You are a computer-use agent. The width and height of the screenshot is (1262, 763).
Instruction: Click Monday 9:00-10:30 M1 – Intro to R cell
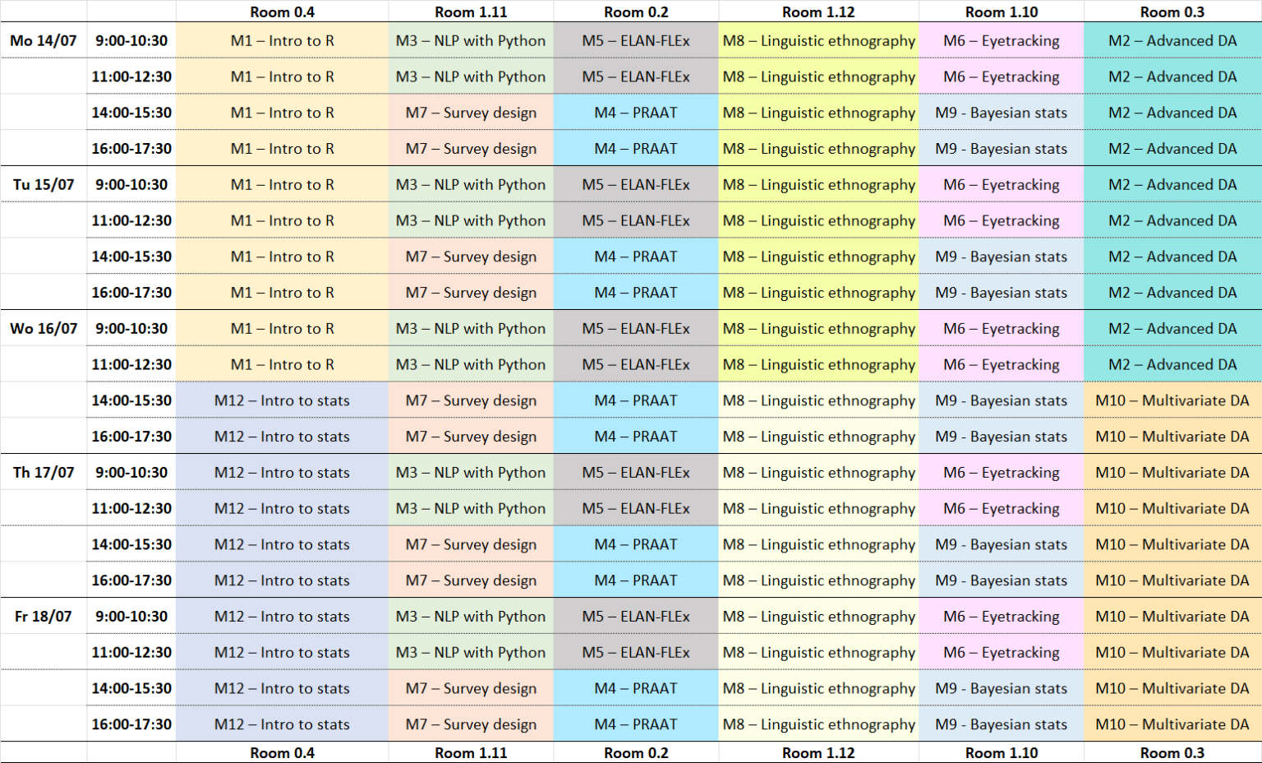tap(282, 40)
